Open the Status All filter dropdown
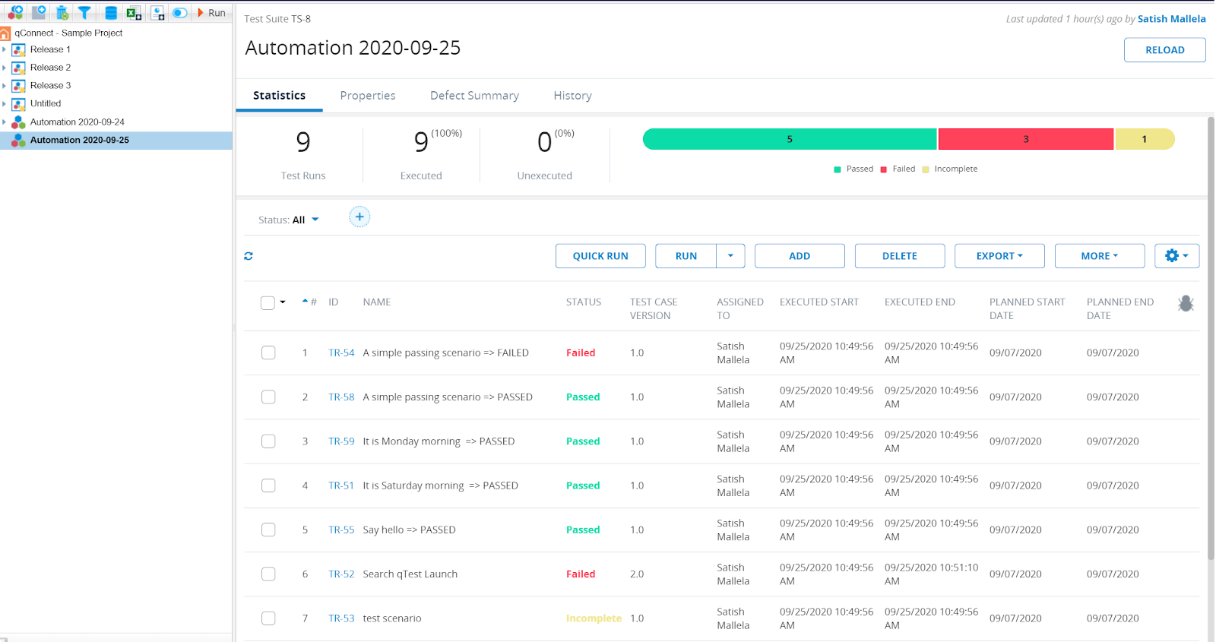The width and height of the screenshot is (1216, 642). (x=289, y=220)
